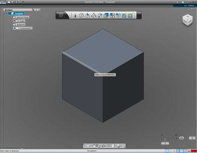This screenshot has width=197, height=153.
Task: Toggle the red ring icon in status bar
Action: [x=185, y=151]
